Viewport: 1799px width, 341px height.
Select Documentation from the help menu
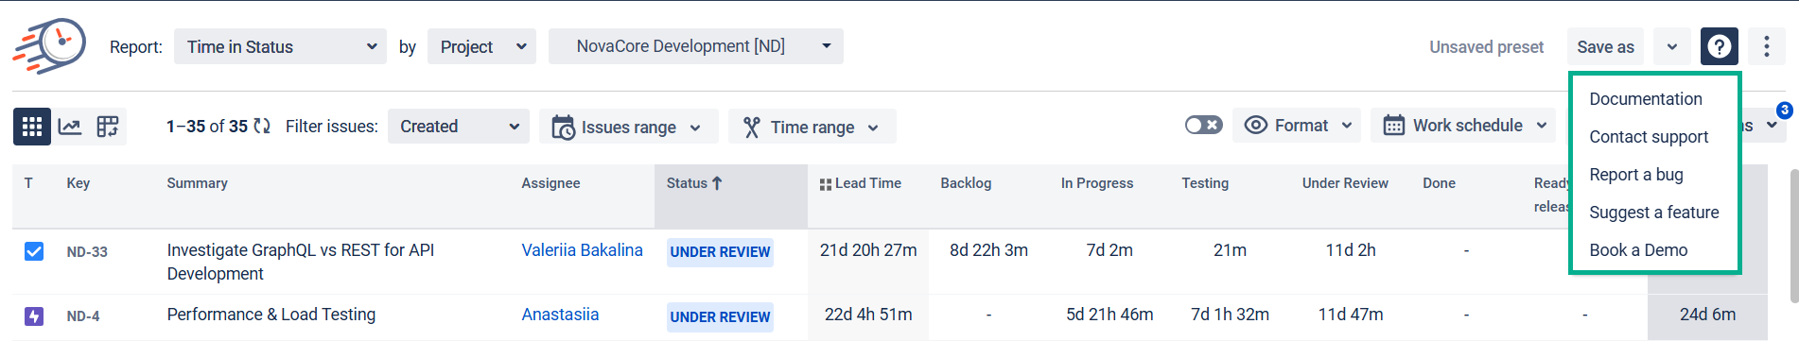(1645, 99)
